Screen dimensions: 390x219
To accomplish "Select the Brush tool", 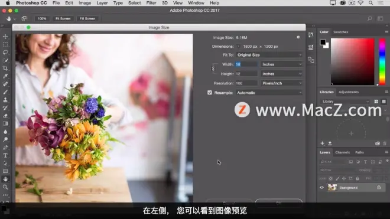I will [x=5, y=92].
